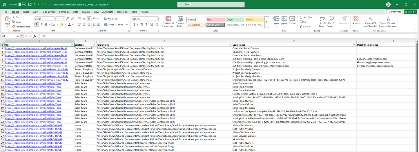Click the Undo arrow icon
The image size is (419, 152).
click(x=35, y=5)
